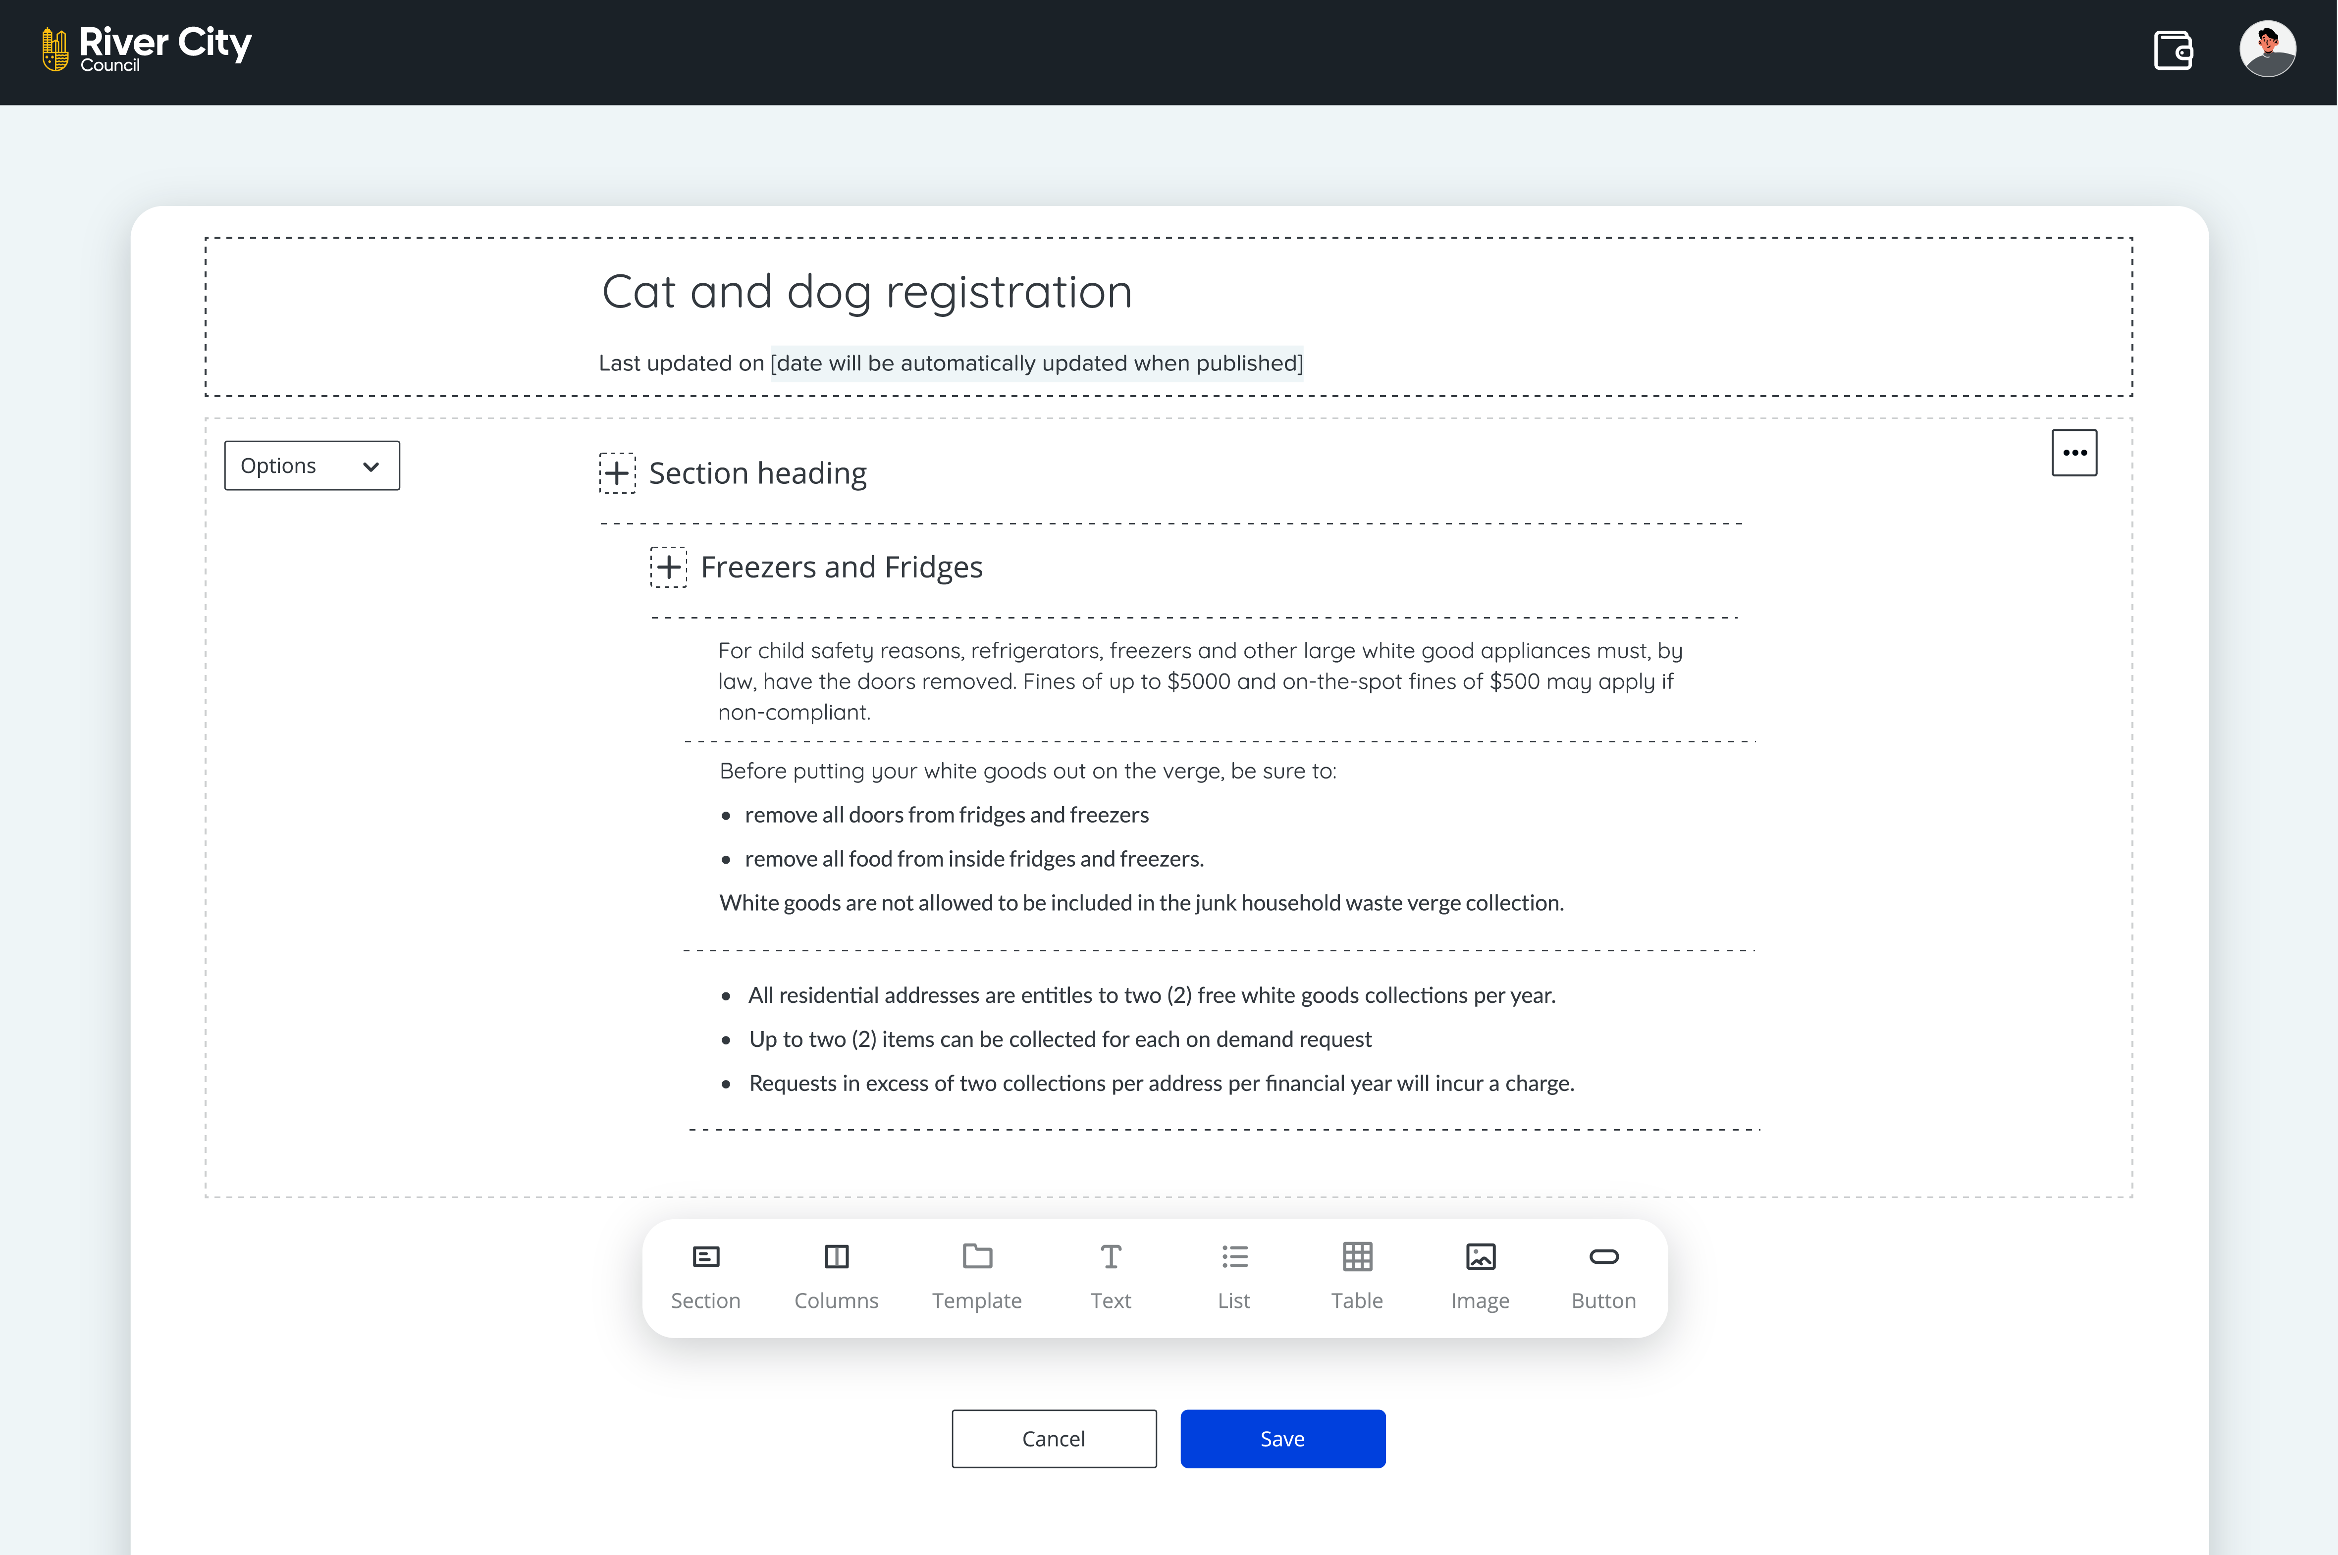Open the wallet icon in header
The image size is (2338, 1555).
[2173, 50]
